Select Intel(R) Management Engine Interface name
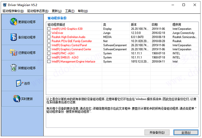 (73, 61)
